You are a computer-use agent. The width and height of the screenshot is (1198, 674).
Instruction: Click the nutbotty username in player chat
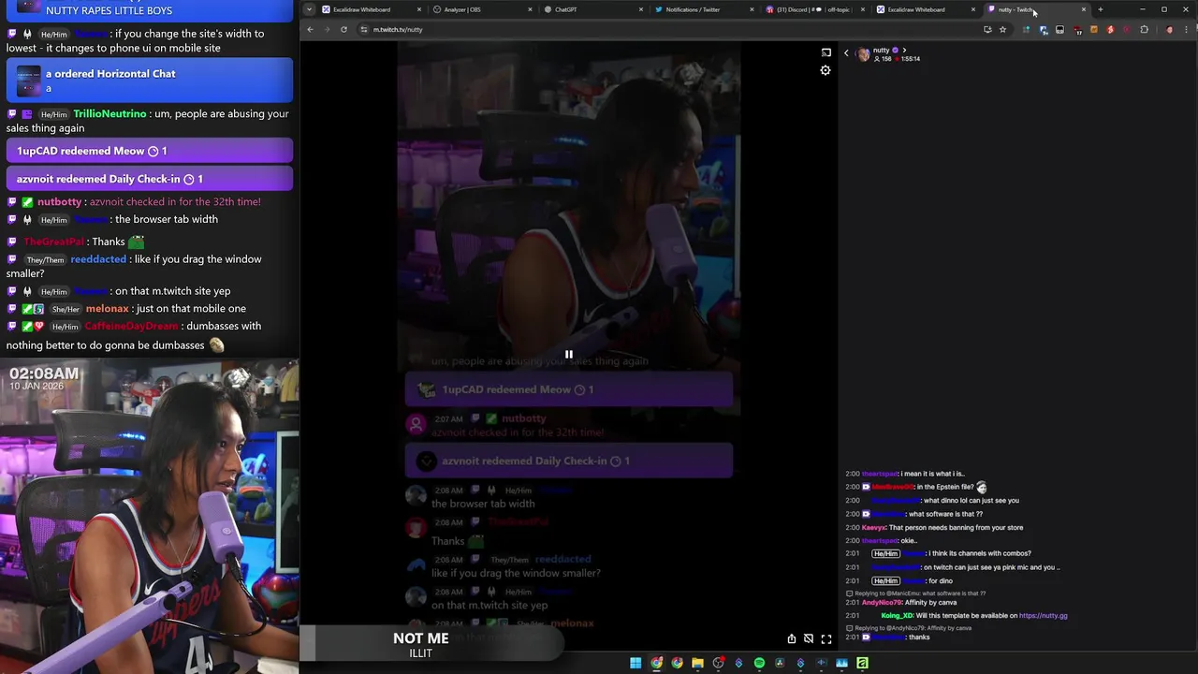523,418
